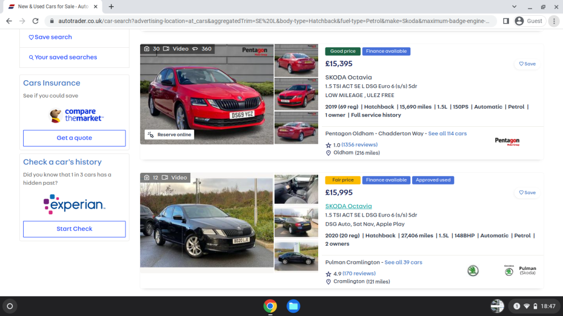
Task: Open main photo of red Octavia
Action: point(207,94)
